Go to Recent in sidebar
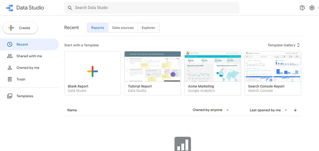 point(29,45)
